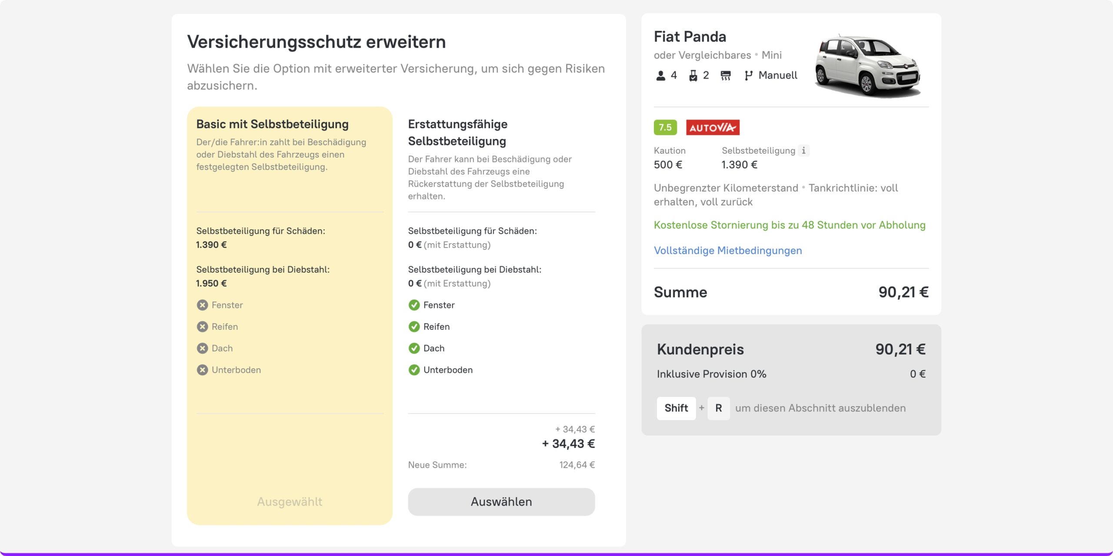Click the Fiat Panda car image
1113x556 pixels.
(x=868, y=65)
